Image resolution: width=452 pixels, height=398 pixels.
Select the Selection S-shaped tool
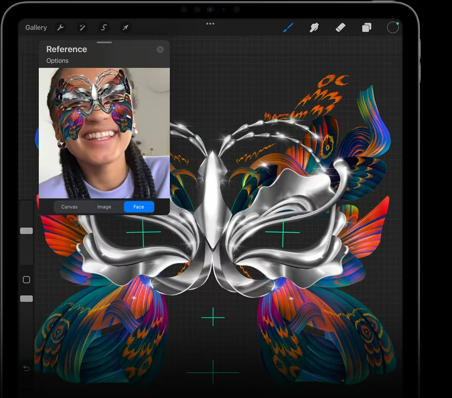104,28
